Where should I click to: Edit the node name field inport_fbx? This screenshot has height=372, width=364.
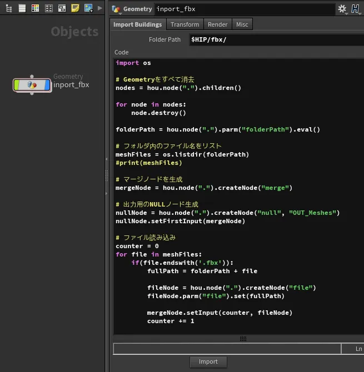pyautogui.click(x=245, y=9)
